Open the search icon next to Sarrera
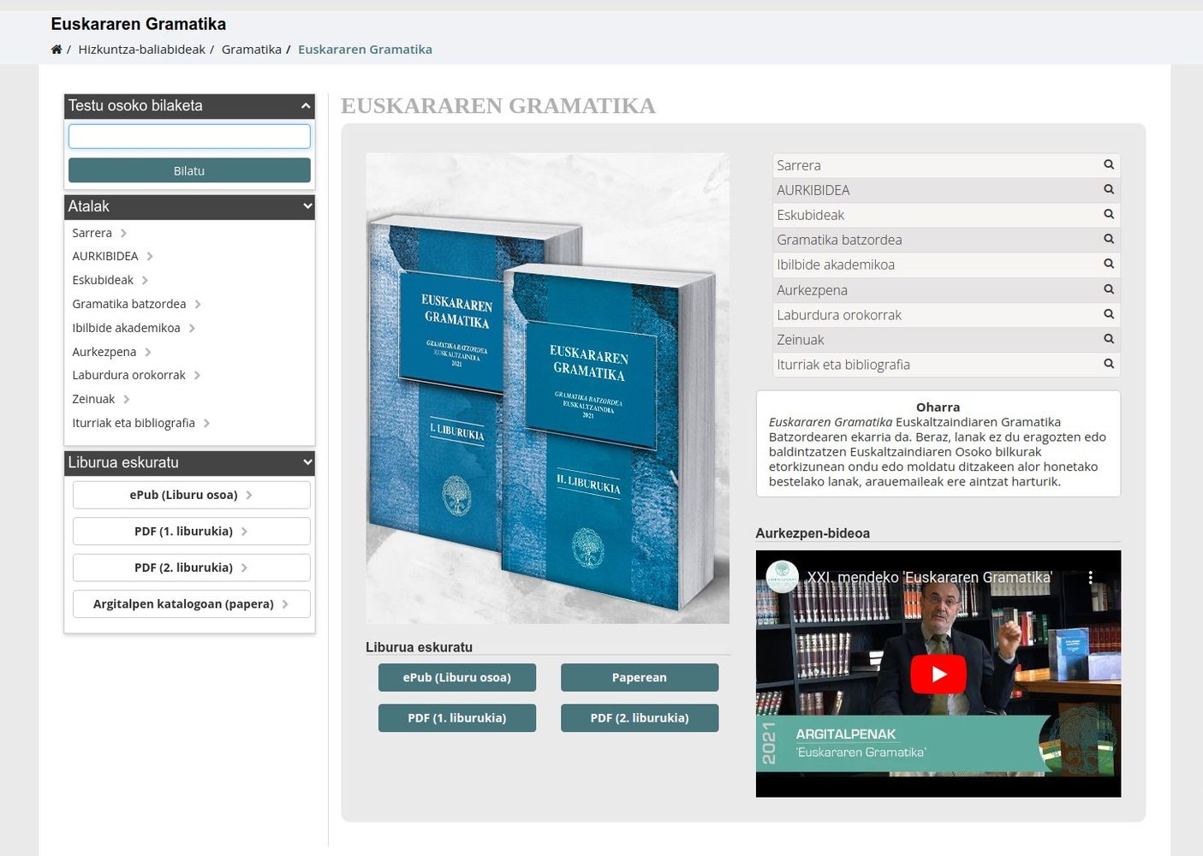This screenshot has height=856, width=1203. point(1109,164)
